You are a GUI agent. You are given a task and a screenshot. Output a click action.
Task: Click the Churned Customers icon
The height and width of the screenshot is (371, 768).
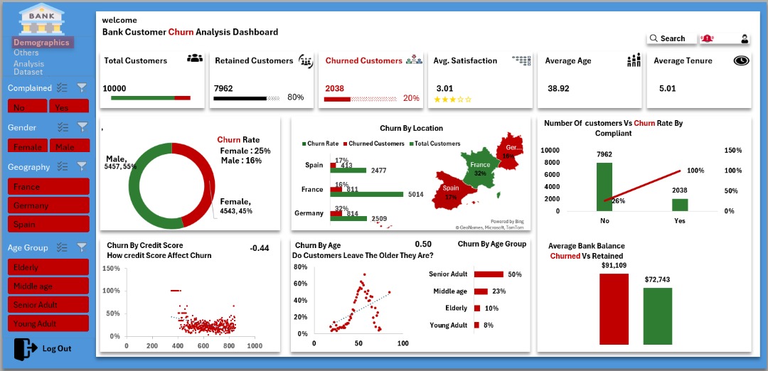point(414,60)
